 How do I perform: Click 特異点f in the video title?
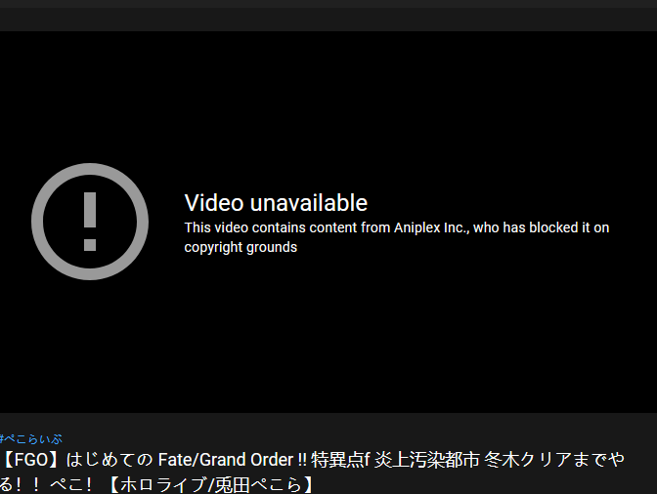point(340,460)
